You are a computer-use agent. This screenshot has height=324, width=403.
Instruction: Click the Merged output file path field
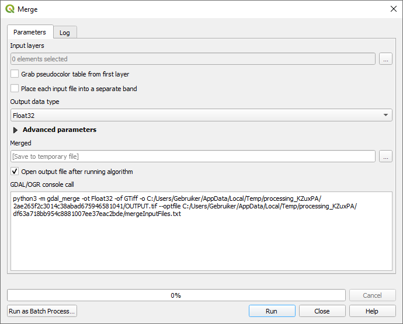pyautogui.click(x=193, y=156)
